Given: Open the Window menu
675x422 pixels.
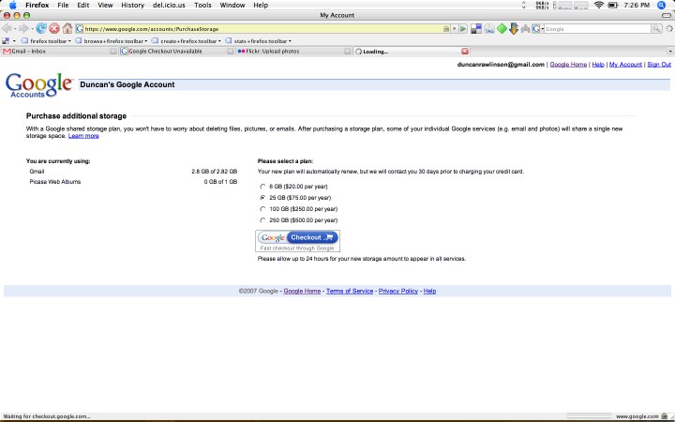Looking at the screenshot, I should 232,6.
